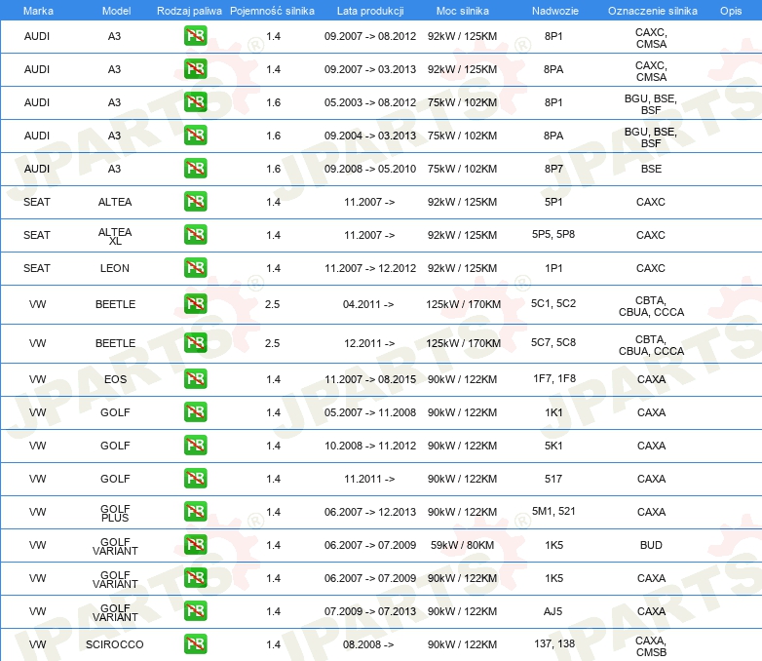Click the body code 5C1, 5C2
Screen dimensions: 762x661
point(553,303)
